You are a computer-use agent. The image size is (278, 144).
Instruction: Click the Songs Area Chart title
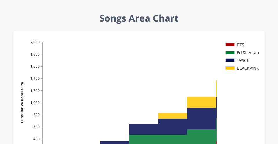coord(139,18)
